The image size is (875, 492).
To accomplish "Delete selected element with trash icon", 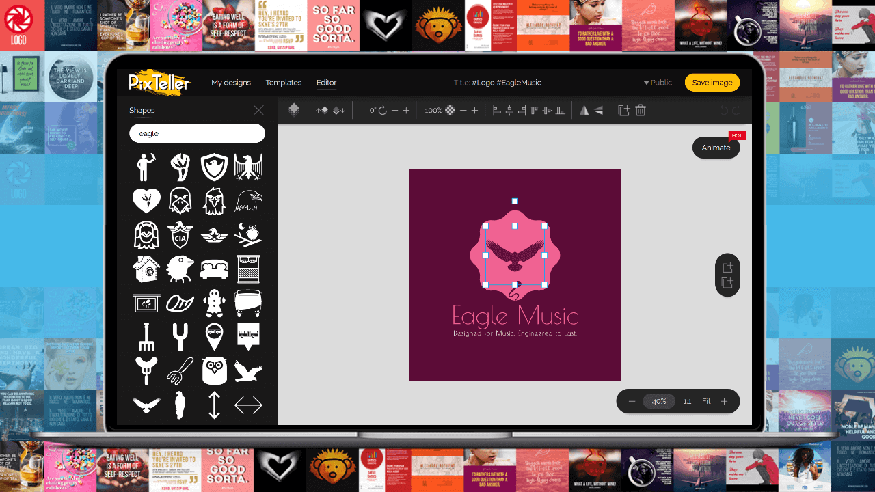I will 641,110.
